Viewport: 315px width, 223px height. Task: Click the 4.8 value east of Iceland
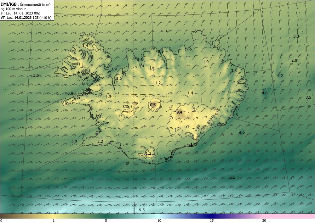coord(265,93)
